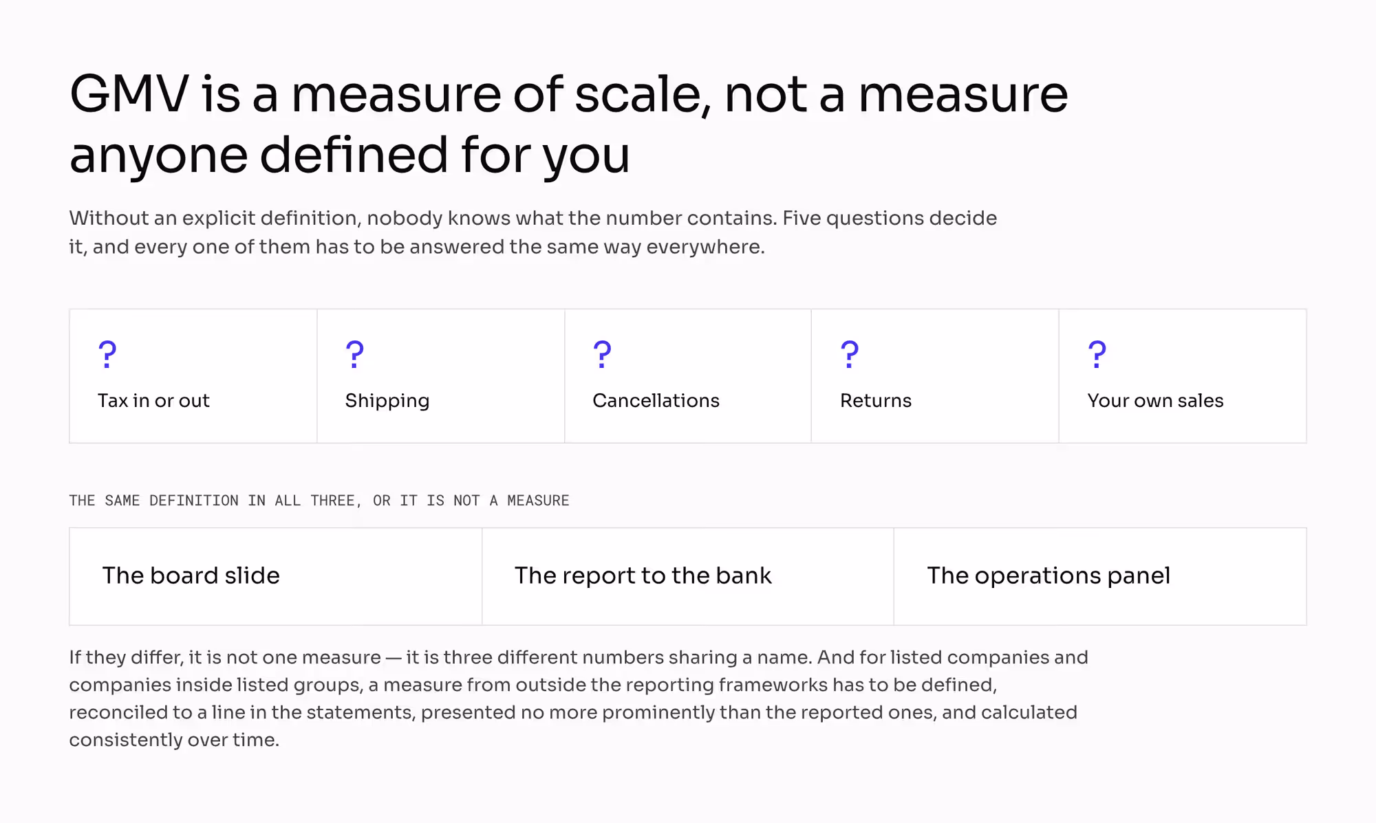Click the question mark above Cancellations
This screenshot has height=823, width=1376.
tap(603, 355)
